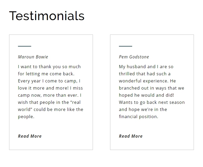
Task: Click the final word "people." in Maroun's testimonial
Action: [x=26, y=117]
